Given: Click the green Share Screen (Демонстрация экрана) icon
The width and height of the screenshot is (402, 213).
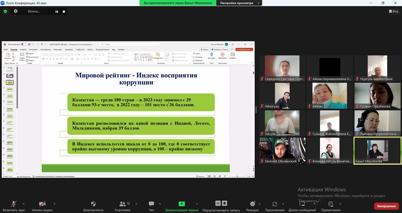Looking at the screenshot, I should (x=182, y=204).
